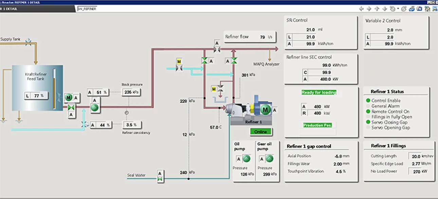The width and height of the screenshot is (438, 199).
Task: Go back with the left arrow toolbar icon
Action: (x=362, y=9)
